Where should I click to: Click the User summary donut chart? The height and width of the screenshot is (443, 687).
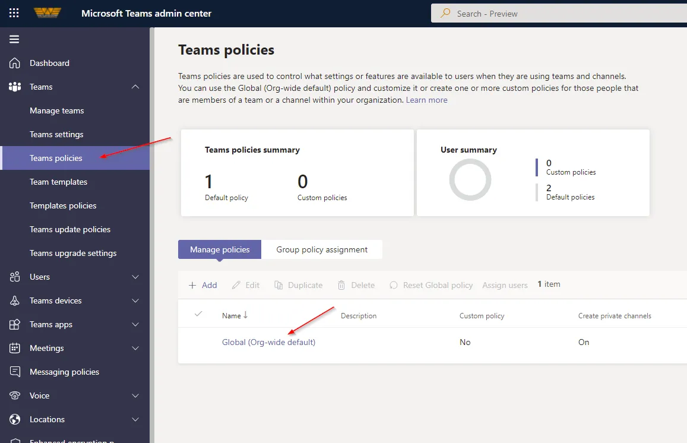(470, 180)
